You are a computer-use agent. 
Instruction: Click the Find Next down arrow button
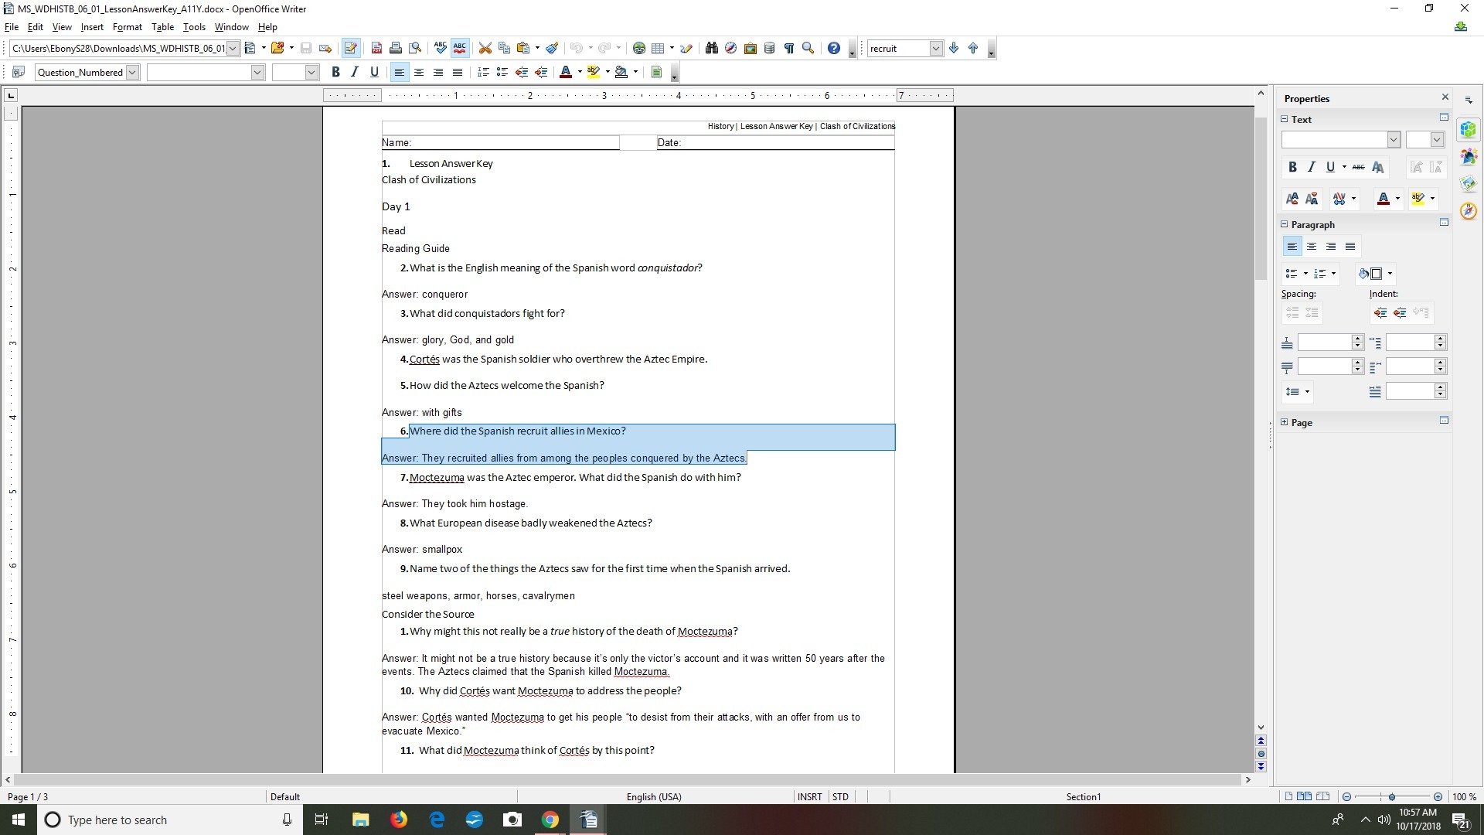click(954, 48)
